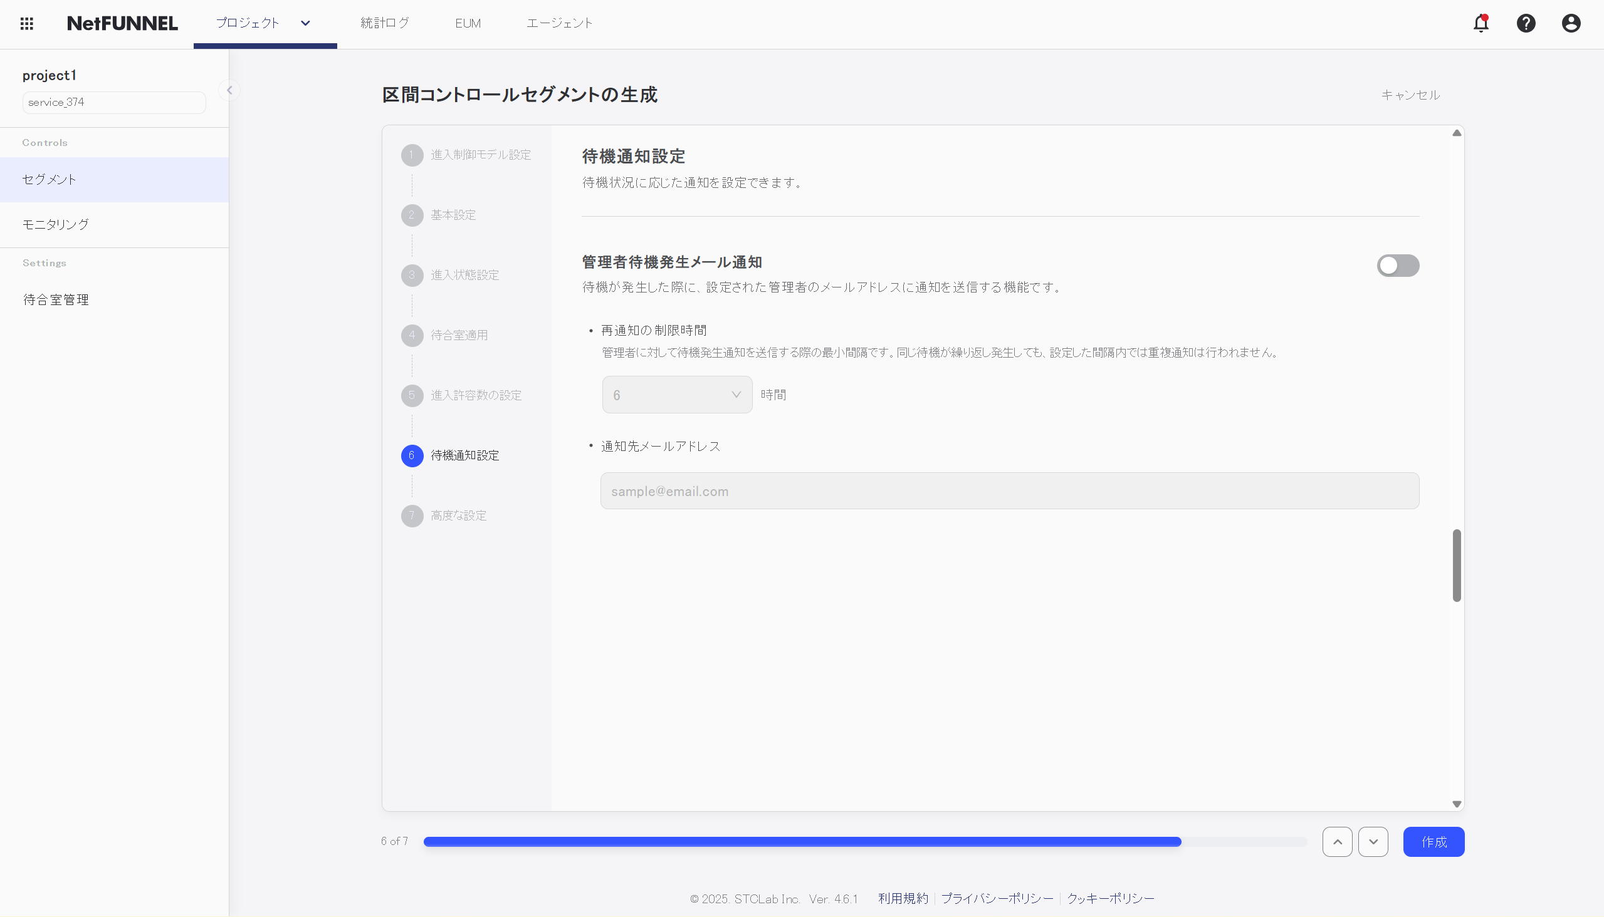
Task: Open the app launcher grid icon
Action: coord(26,23)
